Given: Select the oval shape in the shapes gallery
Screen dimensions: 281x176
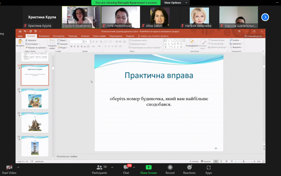Looking at the screenshot, I should 178,41.
